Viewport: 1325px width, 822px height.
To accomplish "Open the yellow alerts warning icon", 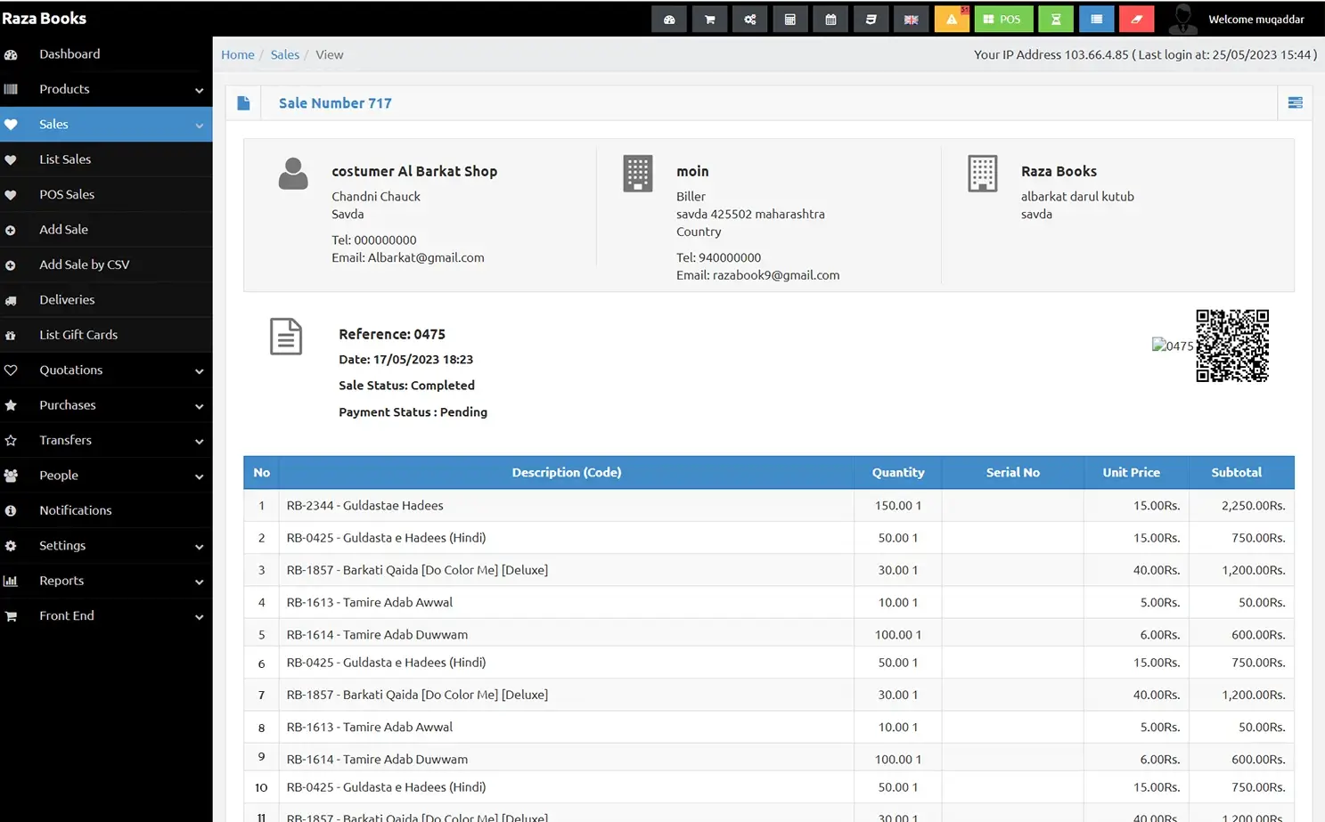I will 952,19.
